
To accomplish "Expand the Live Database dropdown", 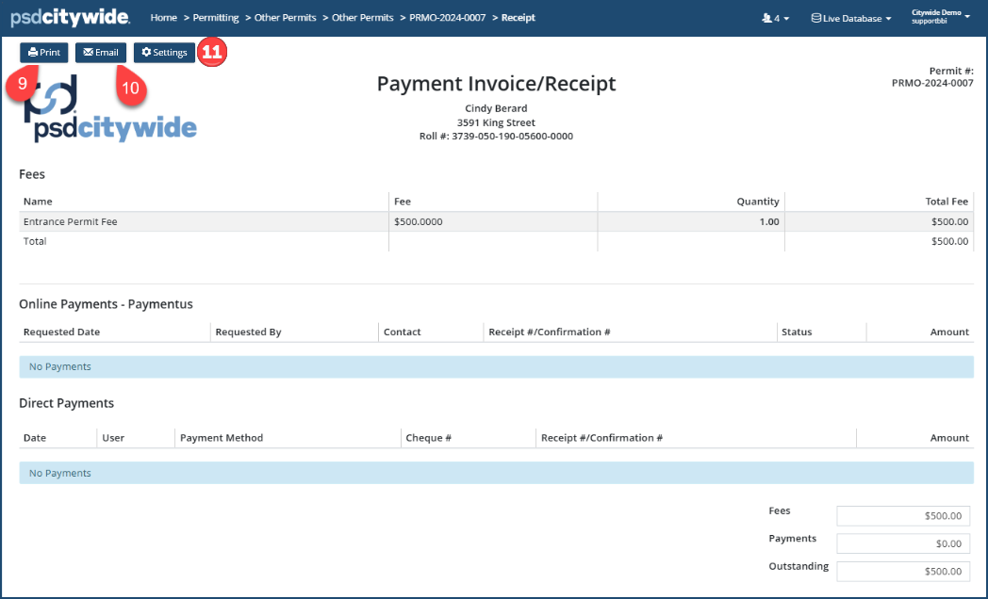I will (x=851, y=18).
